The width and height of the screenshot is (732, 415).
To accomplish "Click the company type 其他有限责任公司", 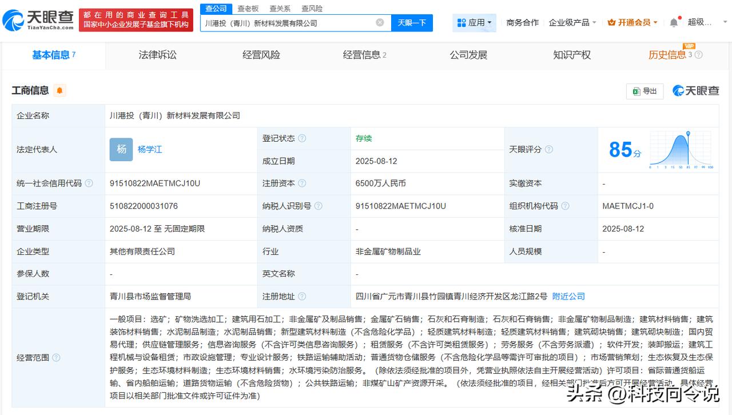I will click(142, 251).
